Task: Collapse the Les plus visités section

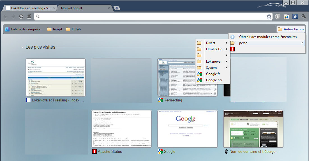Action: [x=23, y=47]
